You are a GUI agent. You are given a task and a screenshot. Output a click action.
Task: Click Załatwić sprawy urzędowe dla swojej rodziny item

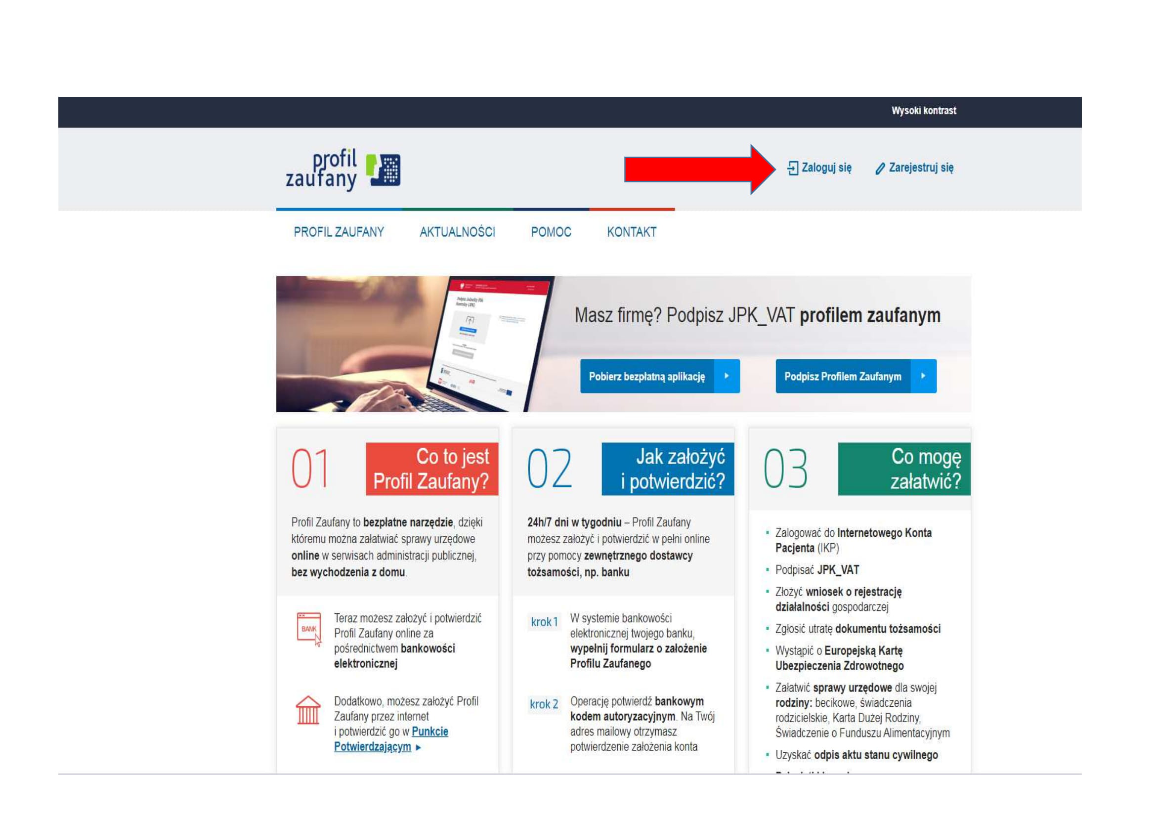[x=862, y=711]
